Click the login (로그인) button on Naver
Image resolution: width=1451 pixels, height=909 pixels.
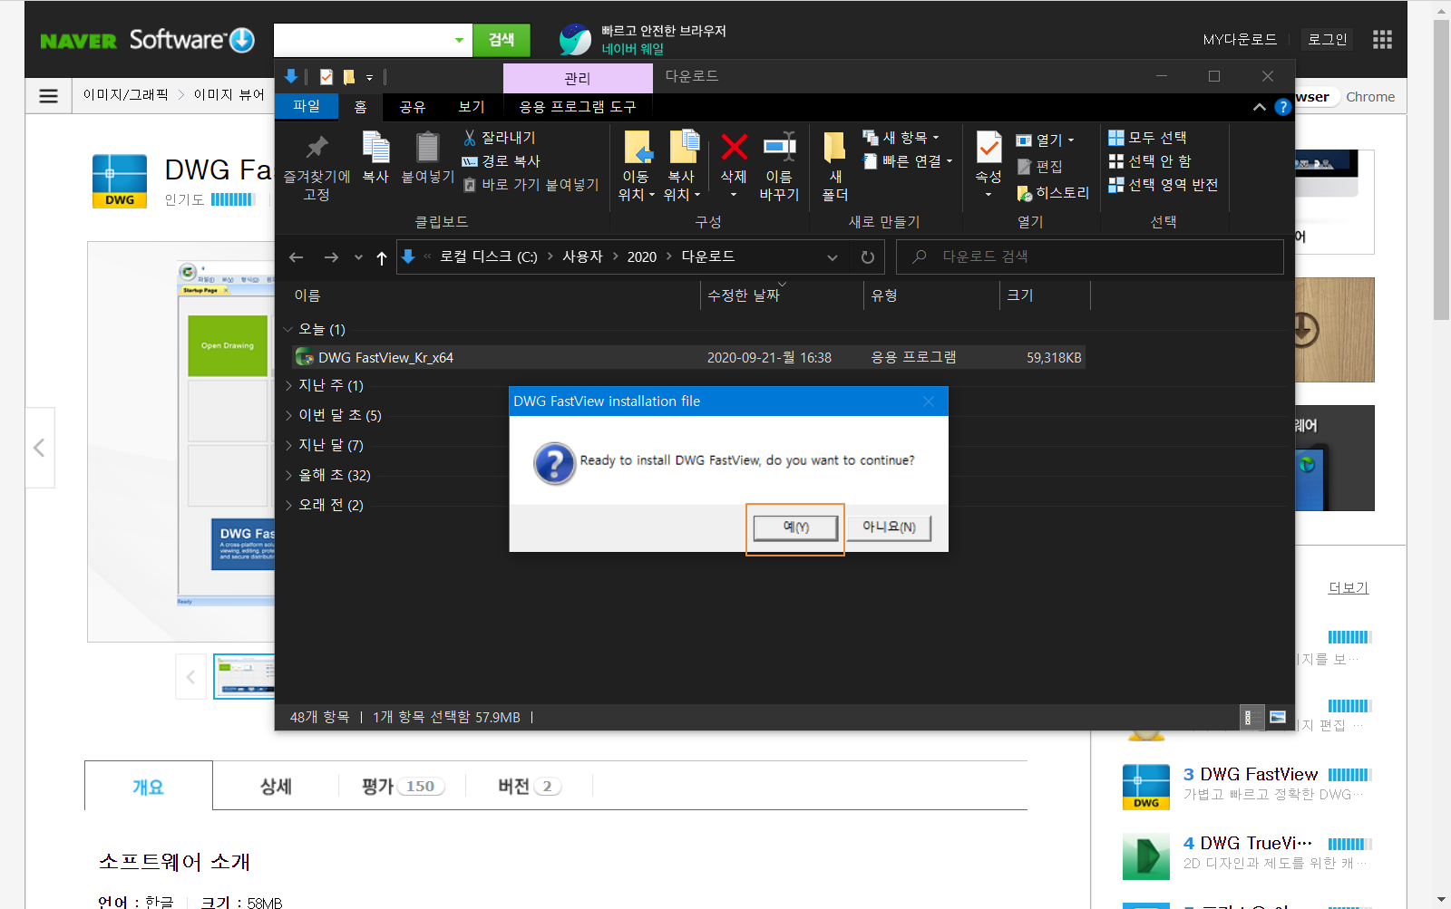click(x=1328, y=40)
